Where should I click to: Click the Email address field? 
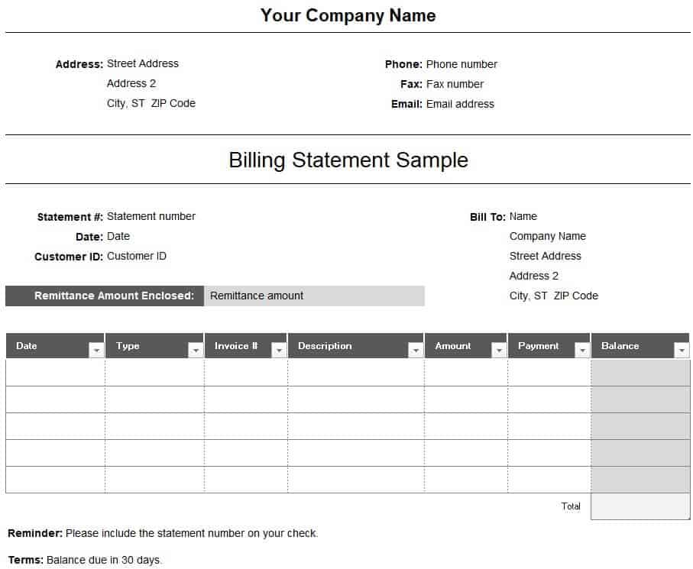pyautogui.click(x=460, y=105)
